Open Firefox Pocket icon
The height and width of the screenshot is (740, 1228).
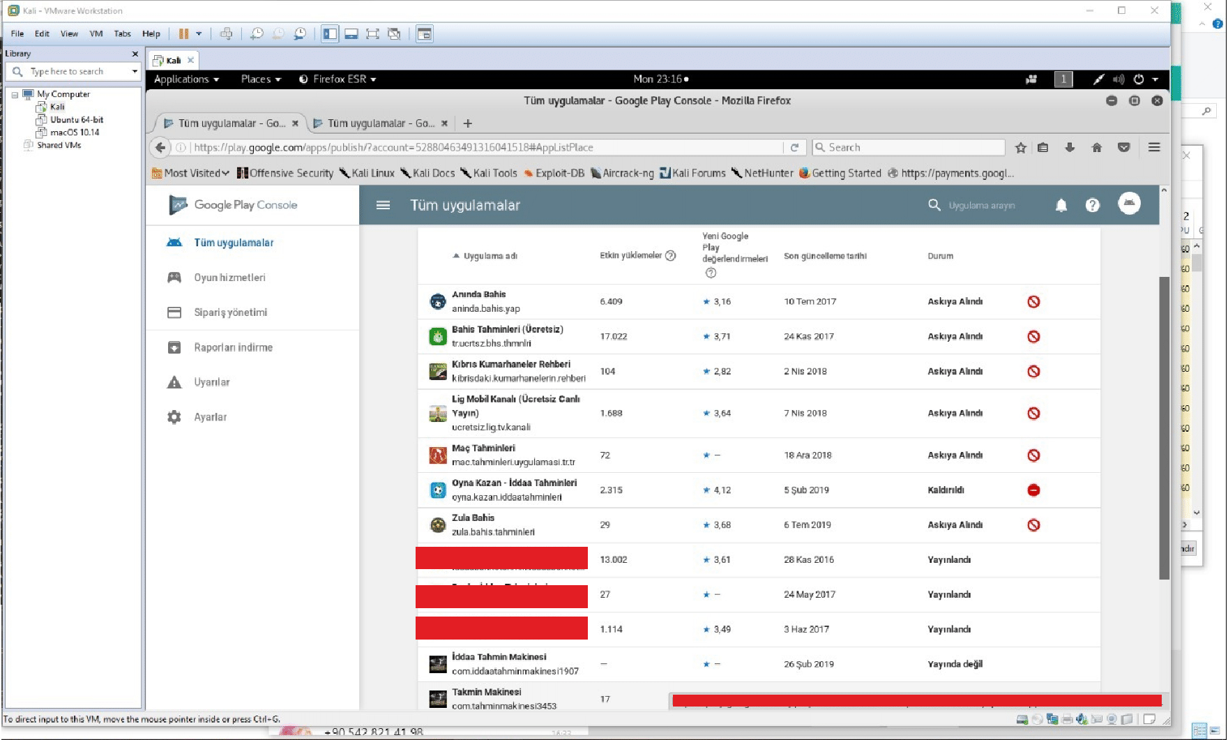pos(1123,147)
